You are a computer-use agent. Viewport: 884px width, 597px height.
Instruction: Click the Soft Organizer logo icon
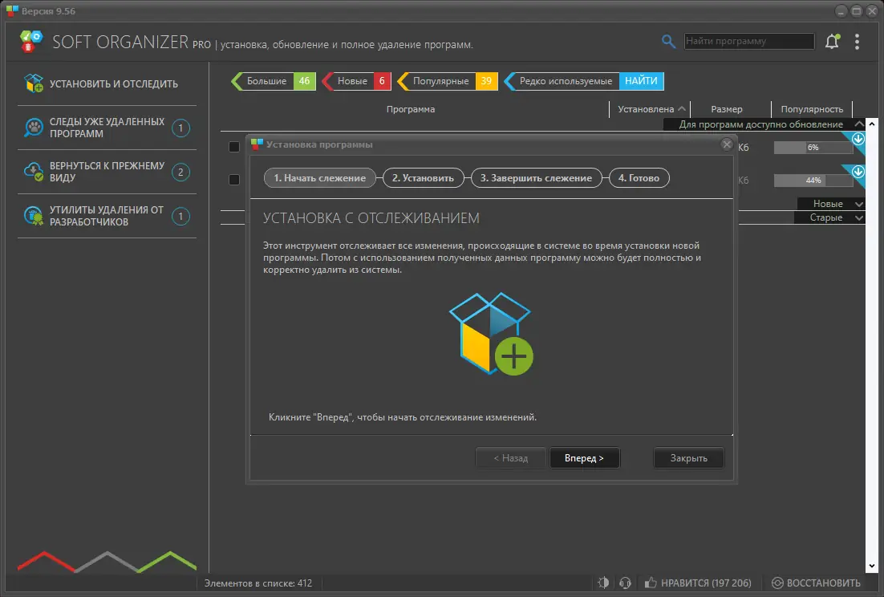coord(30,41)
